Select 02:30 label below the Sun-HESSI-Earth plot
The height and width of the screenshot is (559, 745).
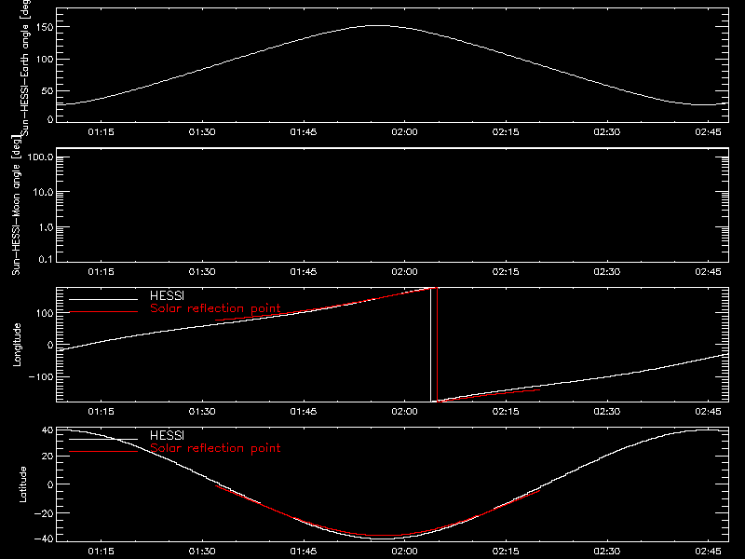point(607,132)
